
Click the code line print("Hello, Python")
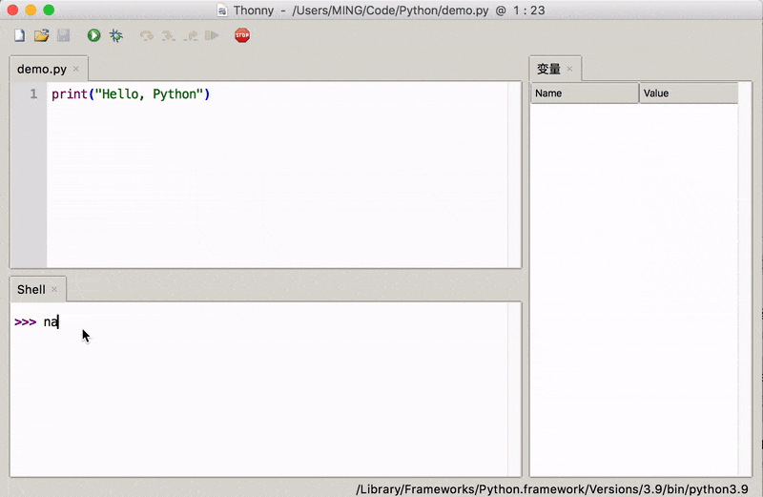click(131, 93)
